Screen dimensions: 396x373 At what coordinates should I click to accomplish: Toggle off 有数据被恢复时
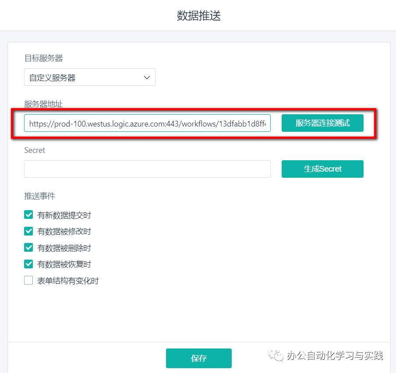[28, 264]
